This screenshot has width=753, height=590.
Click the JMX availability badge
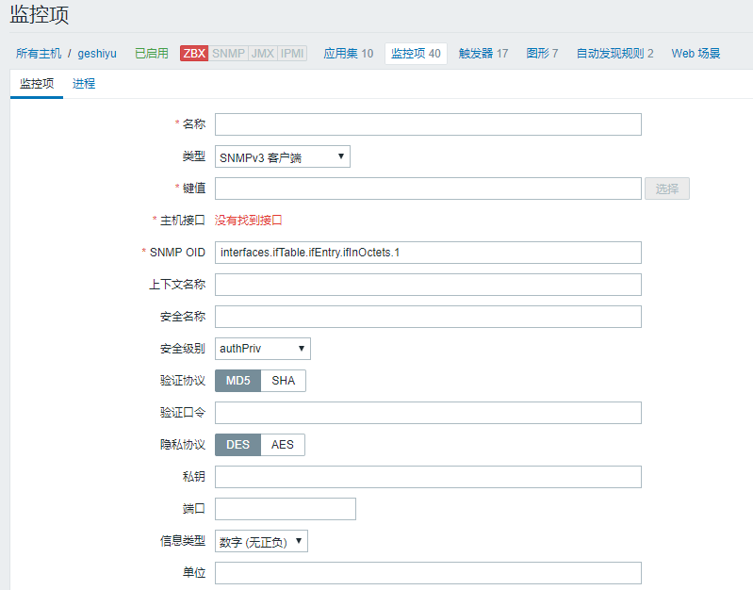262,54
